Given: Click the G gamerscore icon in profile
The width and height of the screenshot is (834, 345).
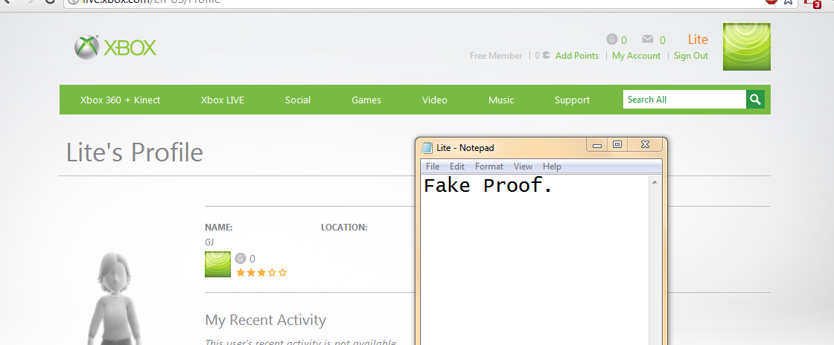Looking at the screenshot, I should point(241,259).
